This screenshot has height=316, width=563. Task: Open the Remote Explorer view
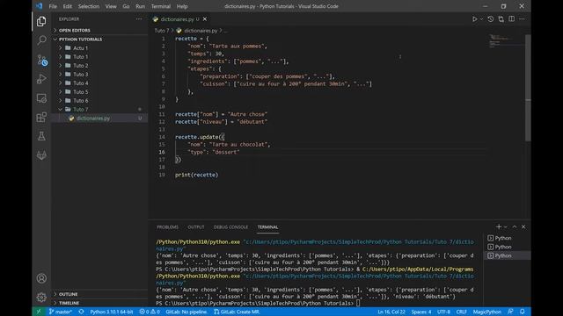pyautogui.click(x=41, y=98)
